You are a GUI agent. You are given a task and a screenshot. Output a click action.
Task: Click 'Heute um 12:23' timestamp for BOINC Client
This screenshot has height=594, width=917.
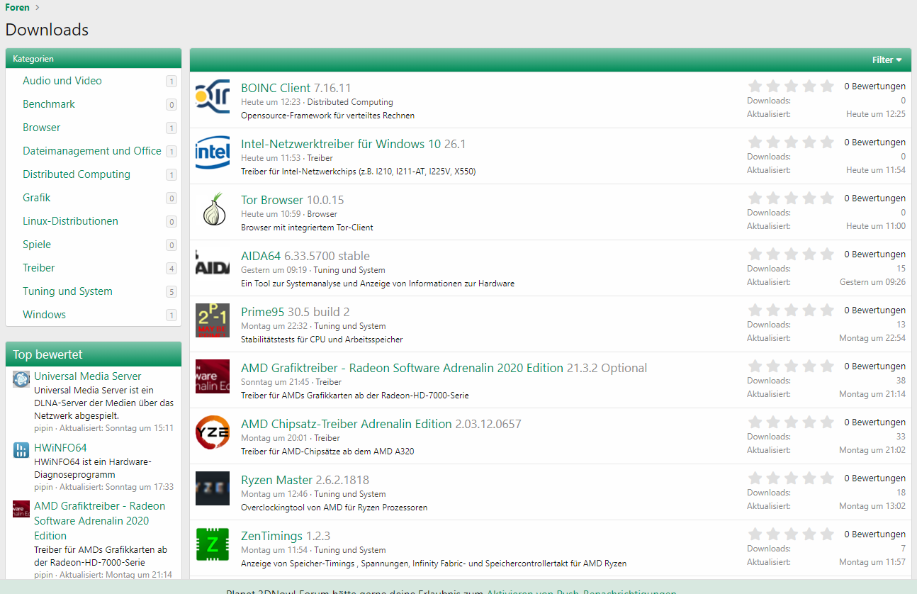click(x=271, y=102)
